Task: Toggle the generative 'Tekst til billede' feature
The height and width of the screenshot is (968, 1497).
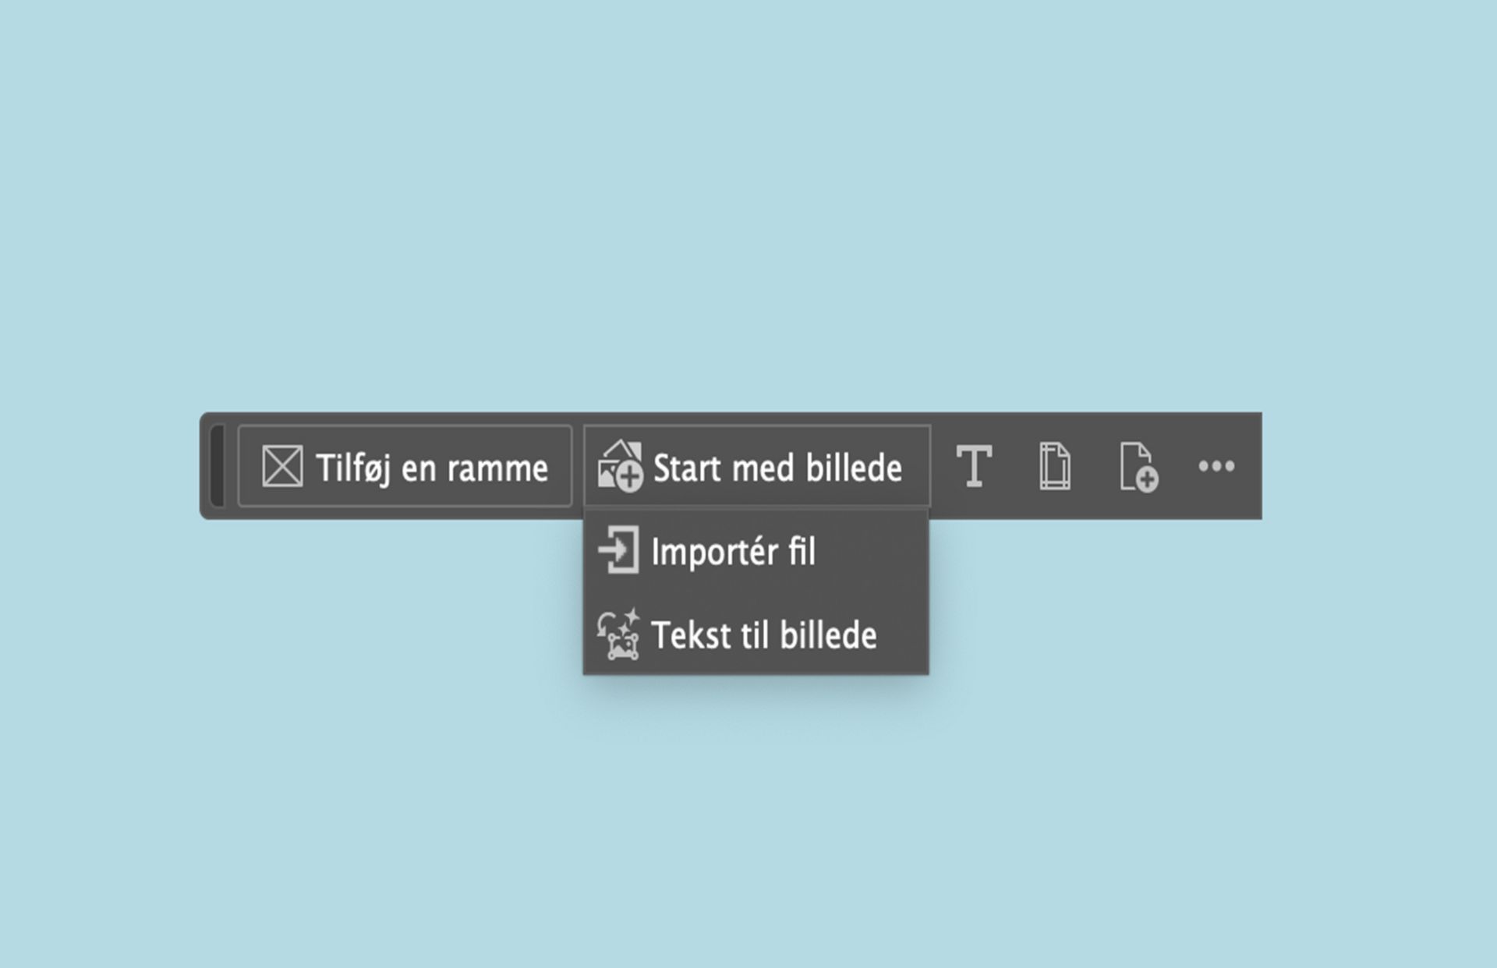Action: (764, 635)
